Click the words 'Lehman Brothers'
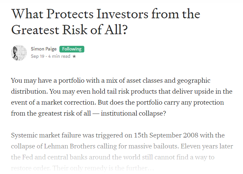This screenshot has height=174, width=243. click(x=70, y=146)
